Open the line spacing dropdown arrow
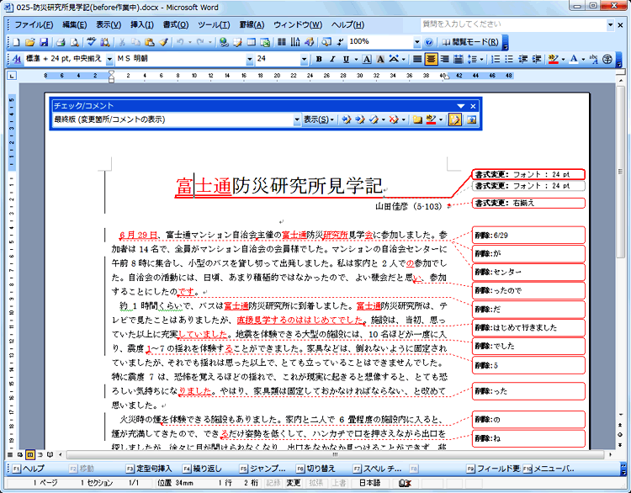631x493 pixels. [x=481, y=60]
